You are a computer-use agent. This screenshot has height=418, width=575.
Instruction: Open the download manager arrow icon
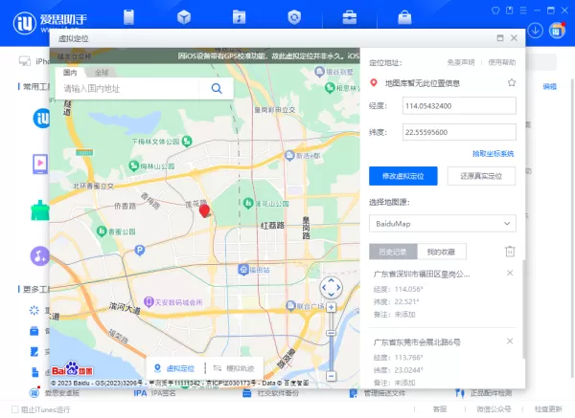tap(536, 31)
